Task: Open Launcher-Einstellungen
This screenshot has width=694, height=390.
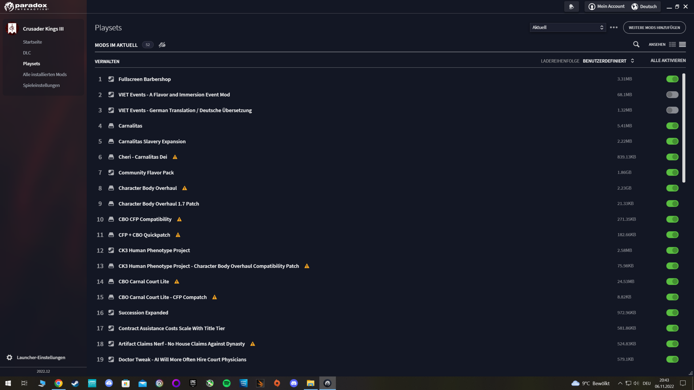Action: pyautogui.click(x=41, y=357)
